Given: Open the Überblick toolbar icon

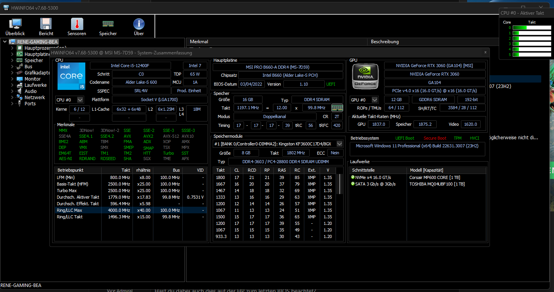Looking at the screenshot, I should pyautogui.click(x=15, y=24).
